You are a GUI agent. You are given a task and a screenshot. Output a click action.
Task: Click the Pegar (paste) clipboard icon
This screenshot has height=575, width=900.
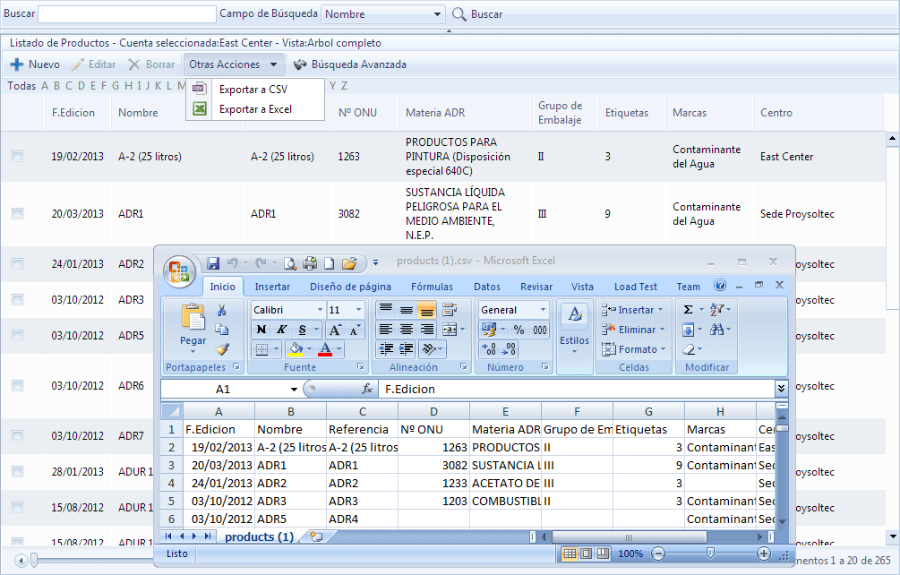pos(193,317)
